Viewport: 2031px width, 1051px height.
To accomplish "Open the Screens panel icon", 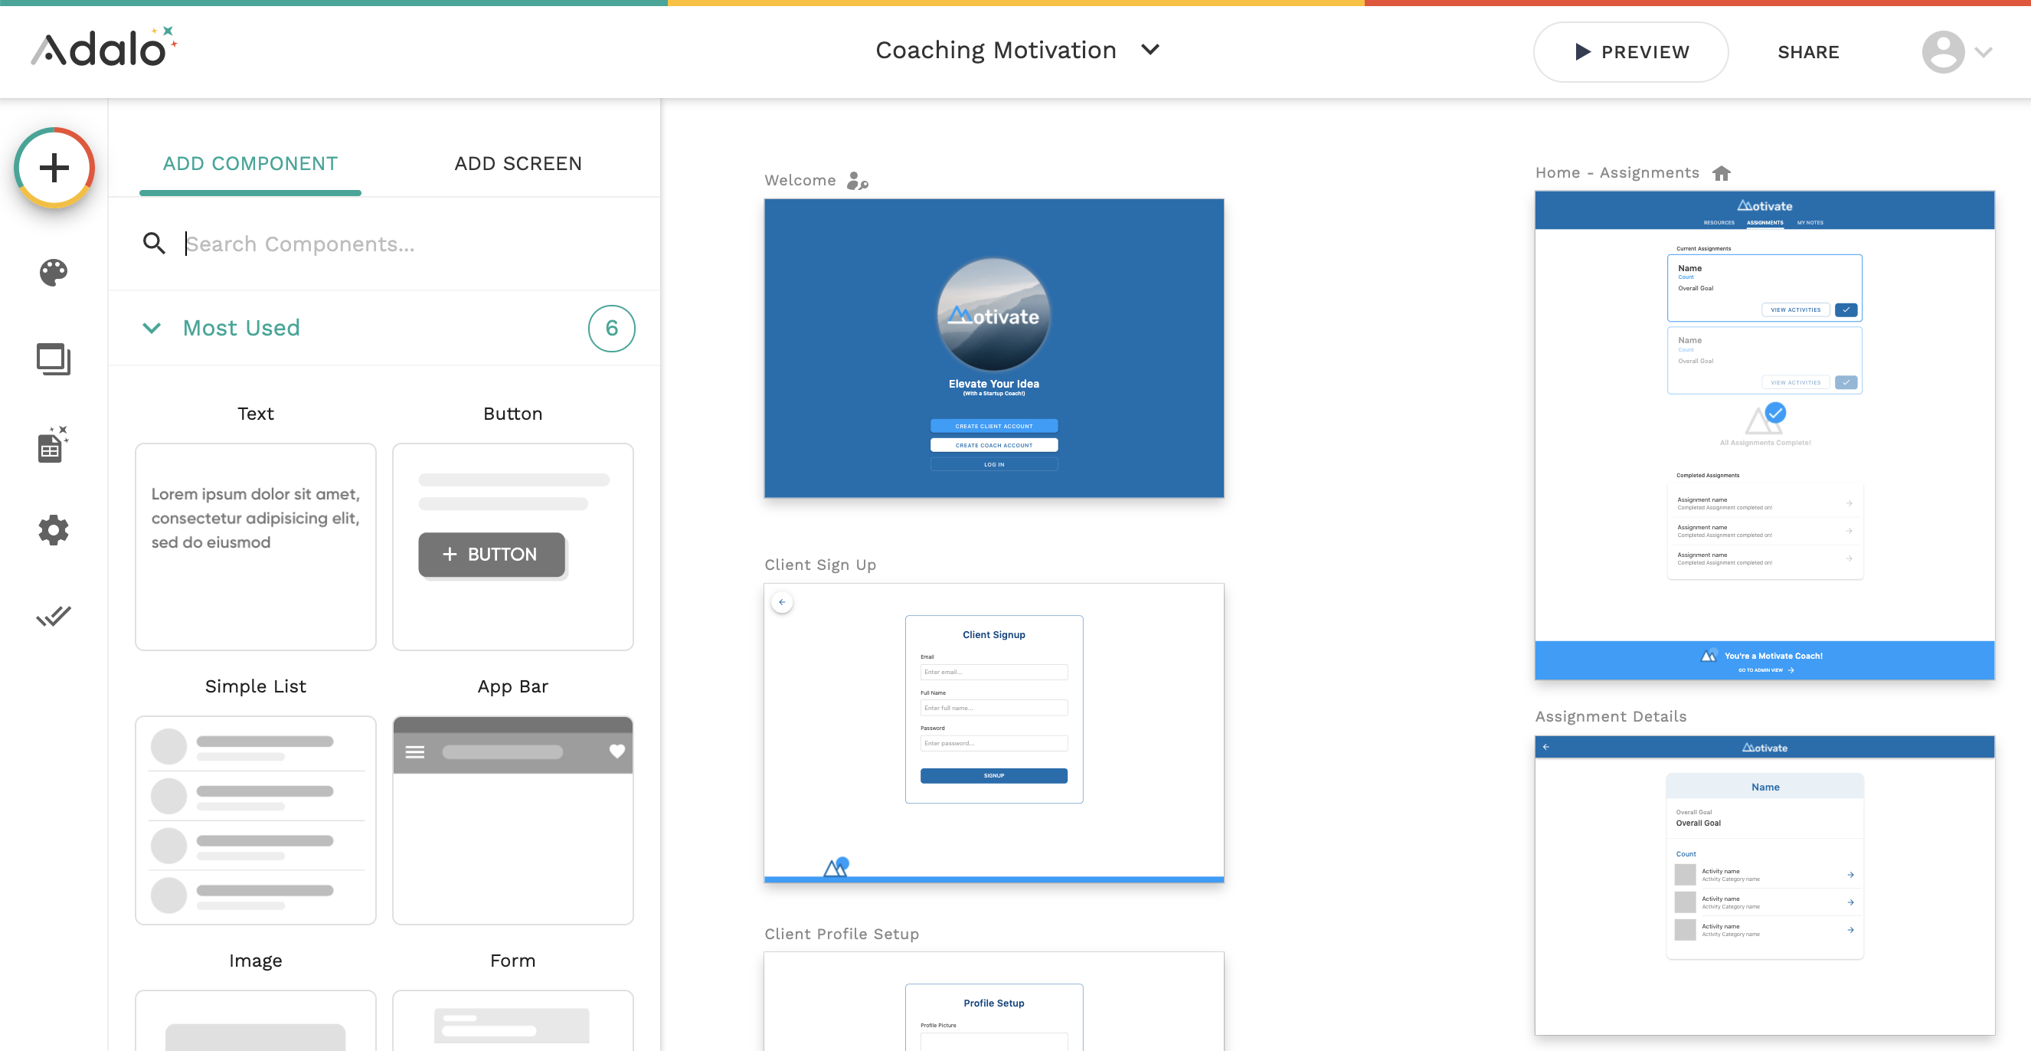I will point(54,359).
